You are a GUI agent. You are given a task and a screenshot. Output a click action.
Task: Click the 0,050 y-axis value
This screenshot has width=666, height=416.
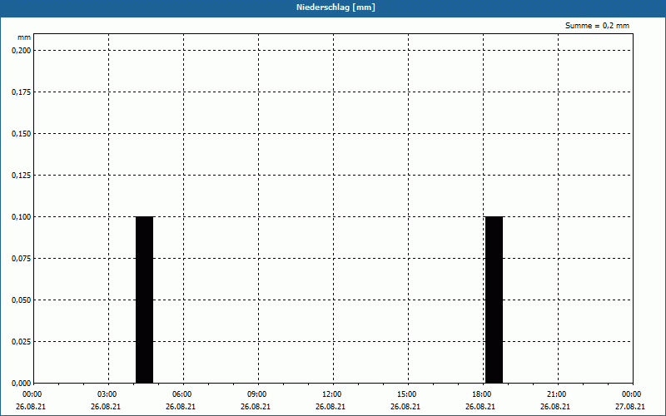pos(22,300)
